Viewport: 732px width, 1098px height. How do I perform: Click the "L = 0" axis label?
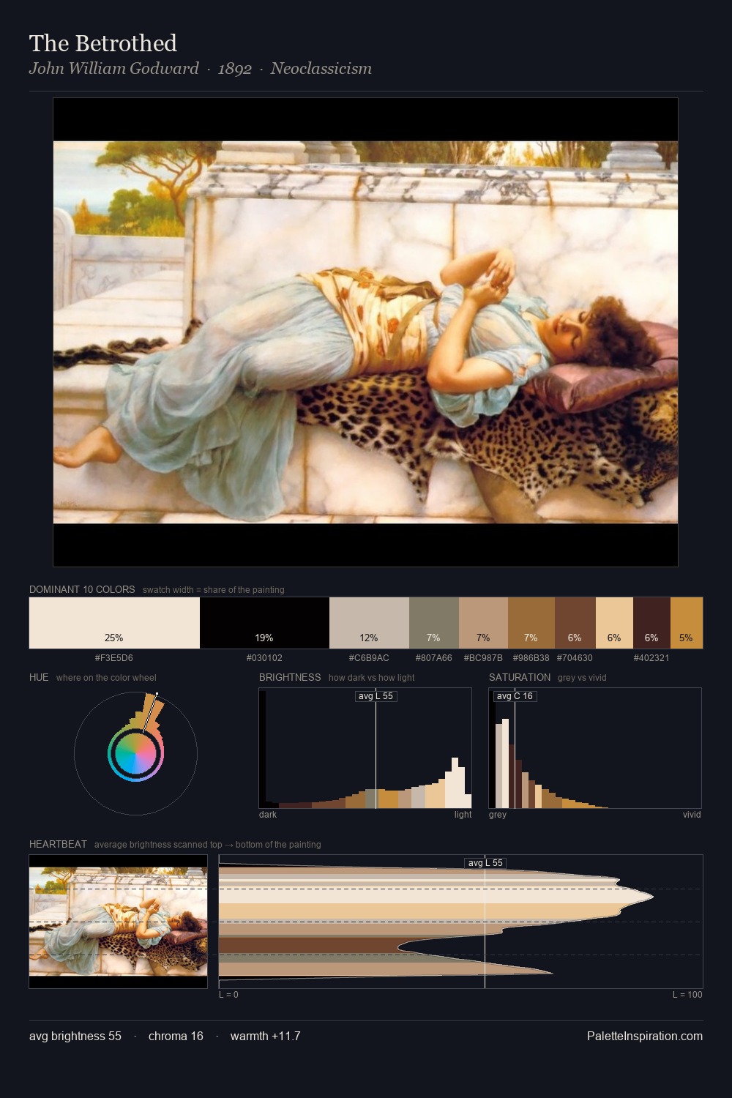(228, 995)
